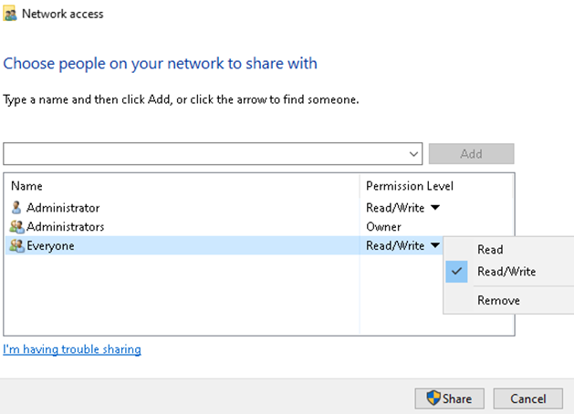
Task: Select the Administrator user icon
Action: pos(16,207)
